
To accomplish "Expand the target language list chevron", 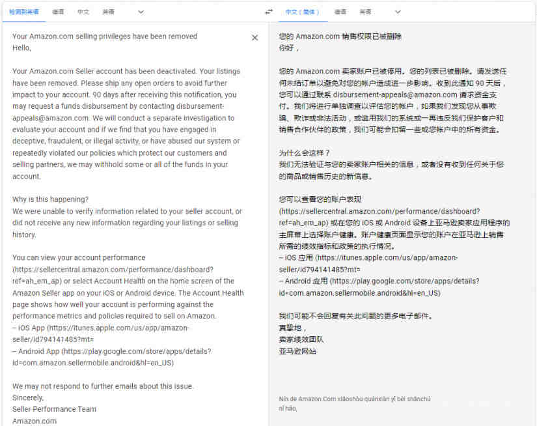I will point(398,12).
